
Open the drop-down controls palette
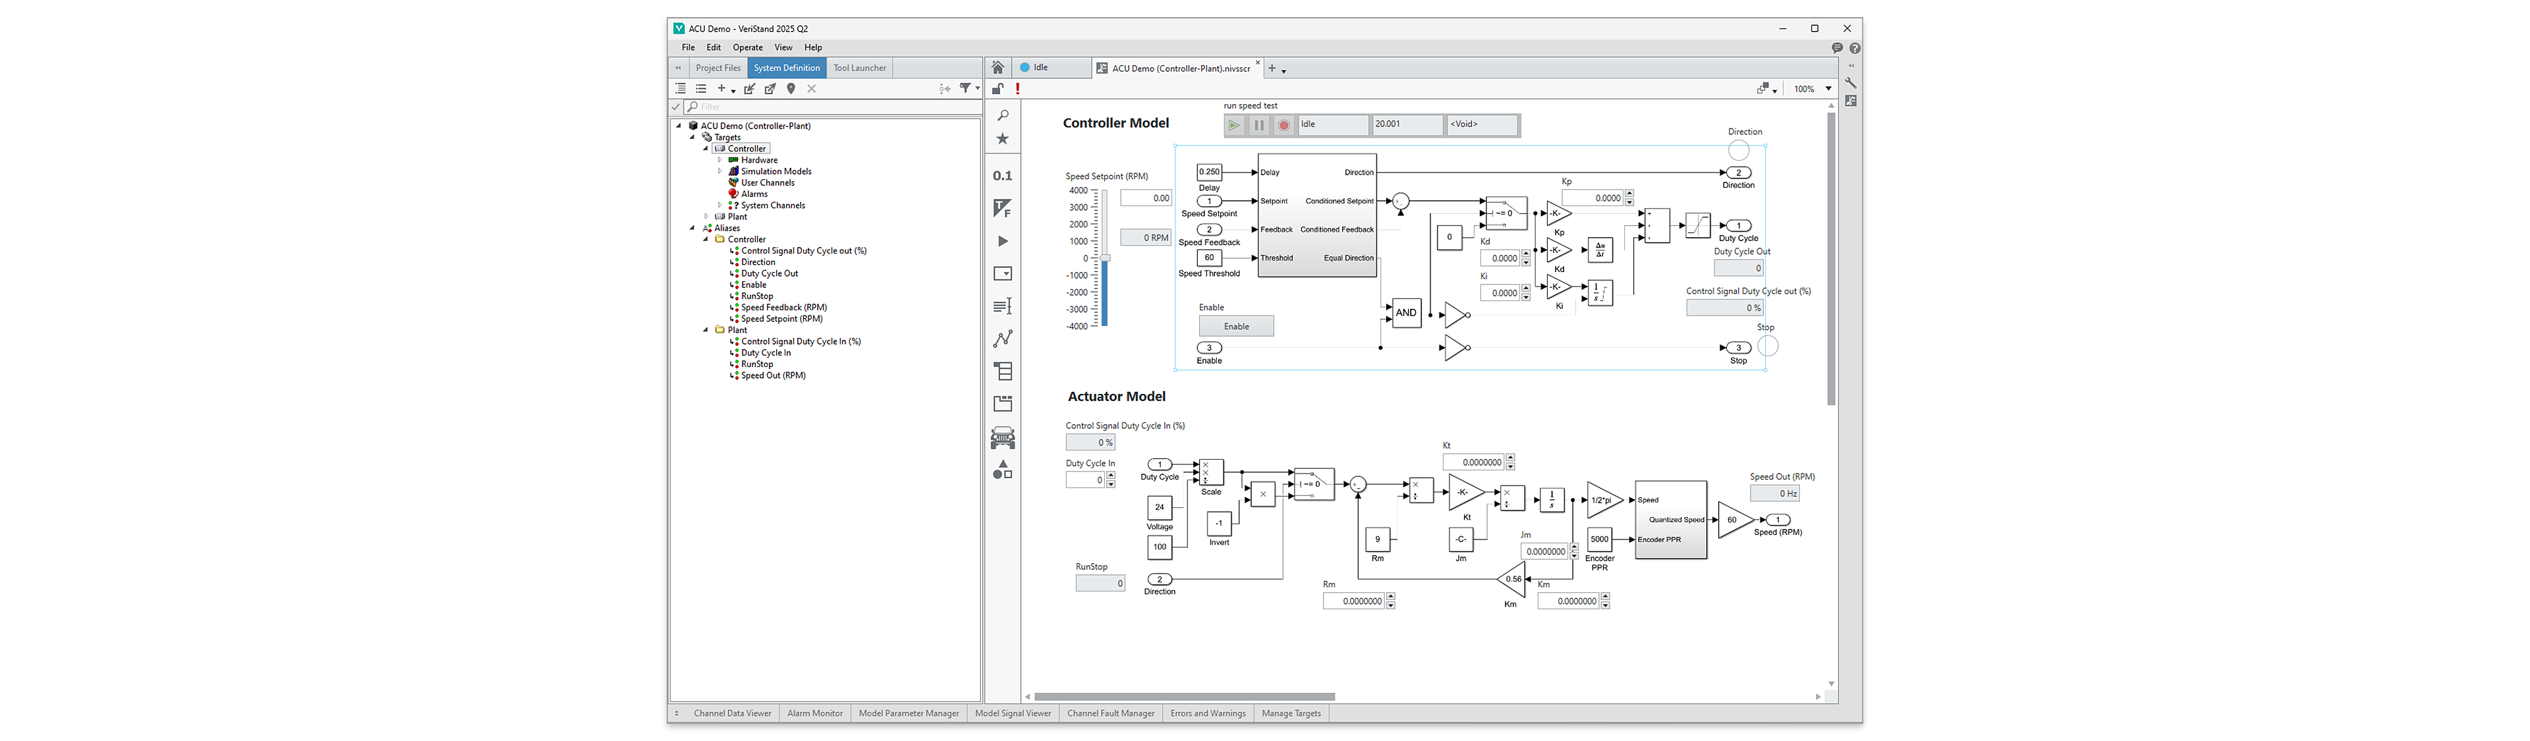coord(1003,274)
